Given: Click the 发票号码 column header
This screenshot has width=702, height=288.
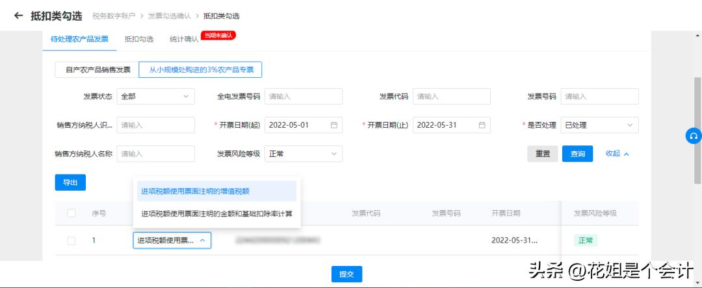Looking at the screenshot, I should 446,213.
